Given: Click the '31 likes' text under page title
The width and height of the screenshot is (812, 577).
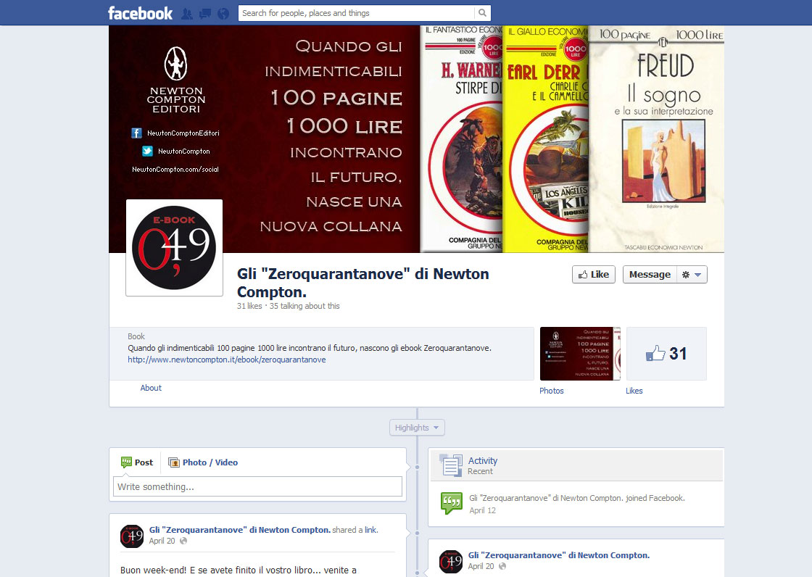Looking at the screenshot, I should coord(249,306).
